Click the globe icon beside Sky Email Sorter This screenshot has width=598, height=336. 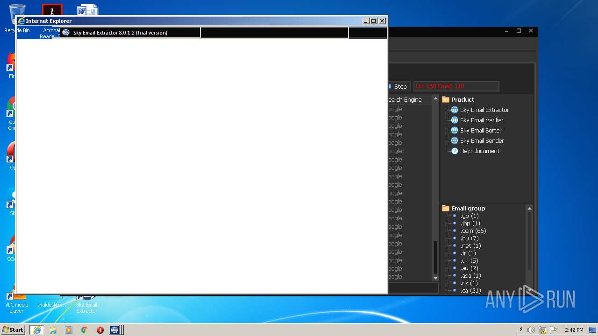click(454, 130)
